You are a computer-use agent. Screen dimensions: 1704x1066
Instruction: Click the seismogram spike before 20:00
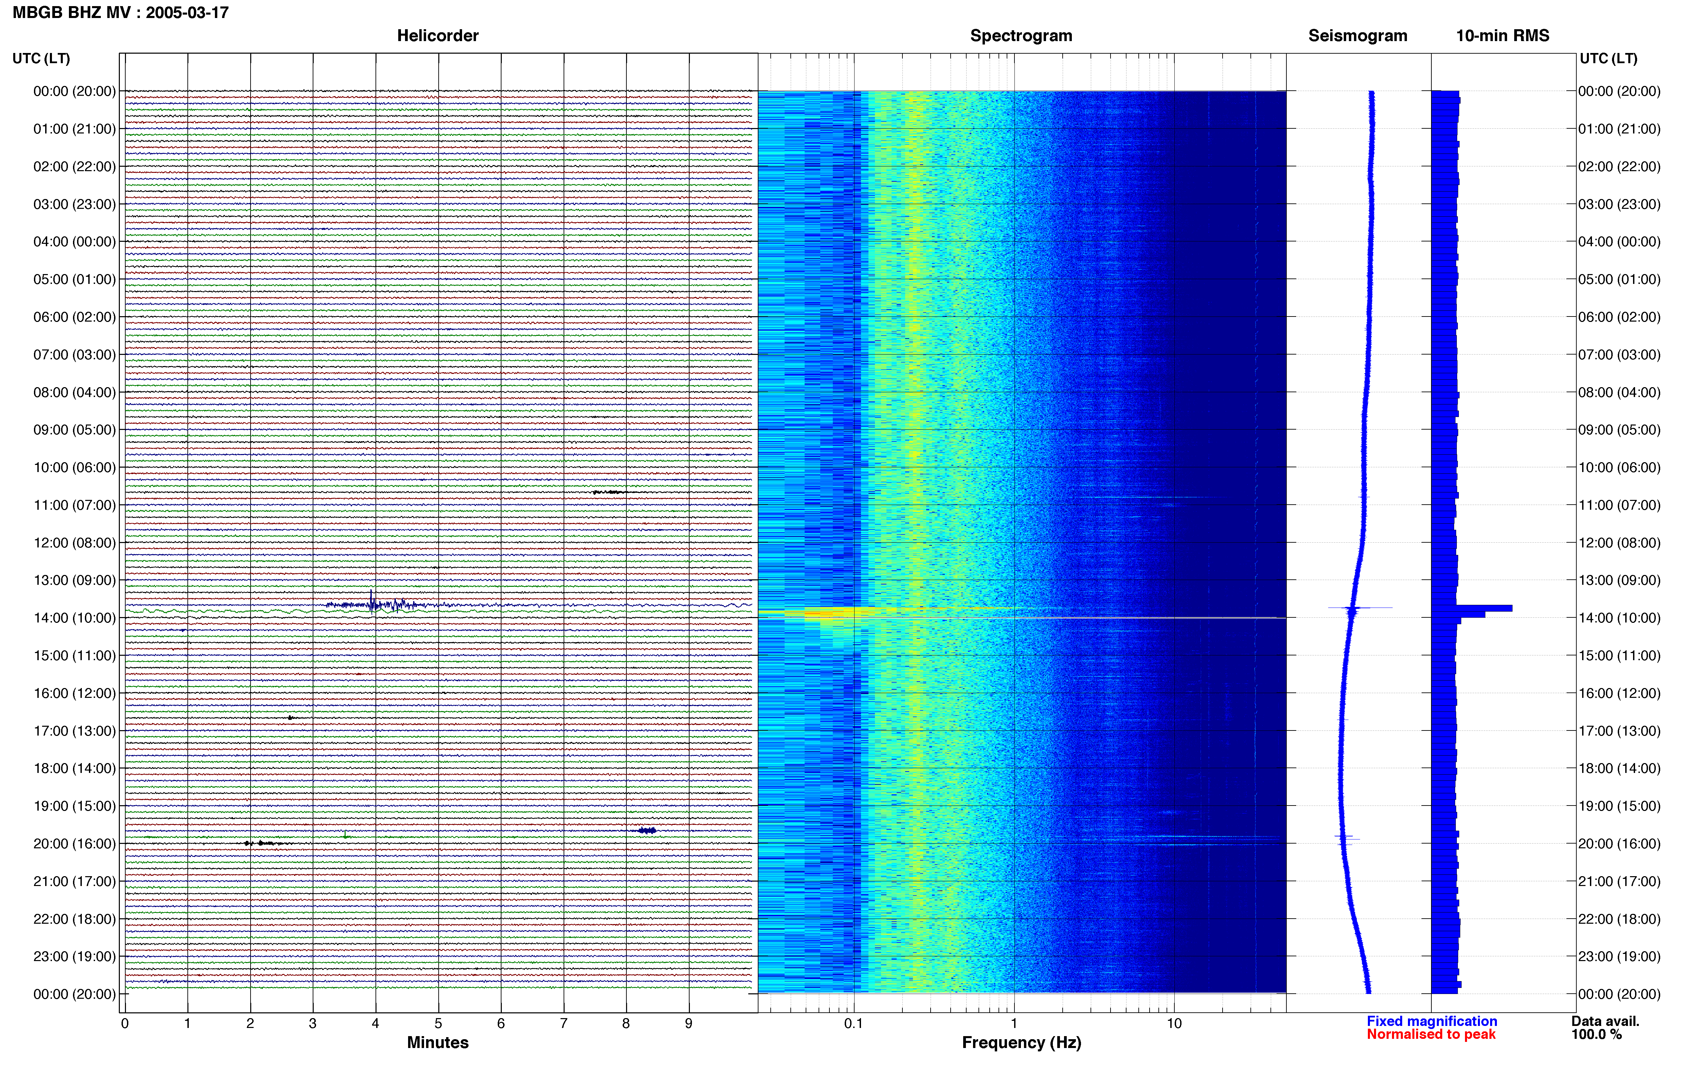[1347, 838]
